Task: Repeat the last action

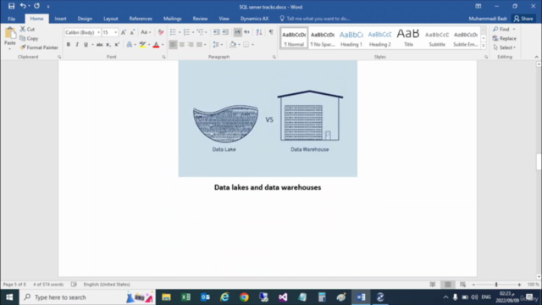Action: [x=36, y=6]
